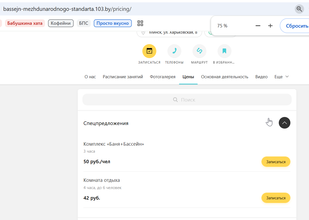The height and width of the screenshot is (220, 309).
Task: Focus the Поиск search field
Action: pyautogui.click(x=187, y=100)
